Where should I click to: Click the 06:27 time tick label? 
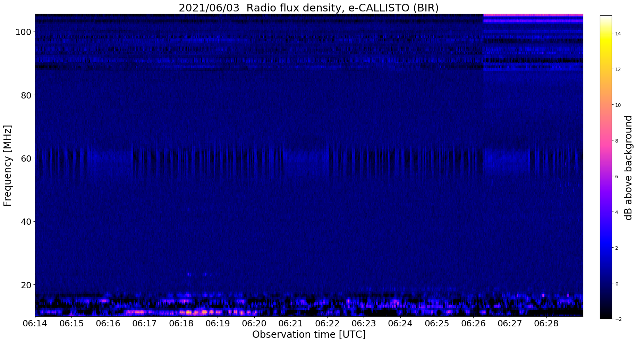pyautogui.click(x=510, y=324)
